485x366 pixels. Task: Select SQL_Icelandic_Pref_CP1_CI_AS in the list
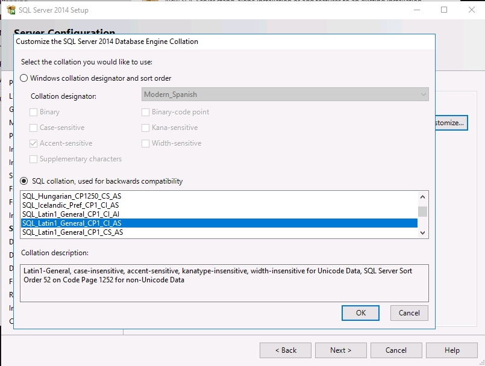219,205
